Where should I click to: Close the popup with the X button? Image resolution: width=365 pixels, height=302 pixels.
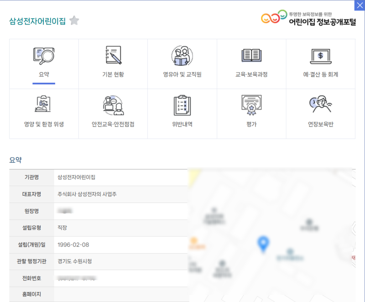(360, 5)
